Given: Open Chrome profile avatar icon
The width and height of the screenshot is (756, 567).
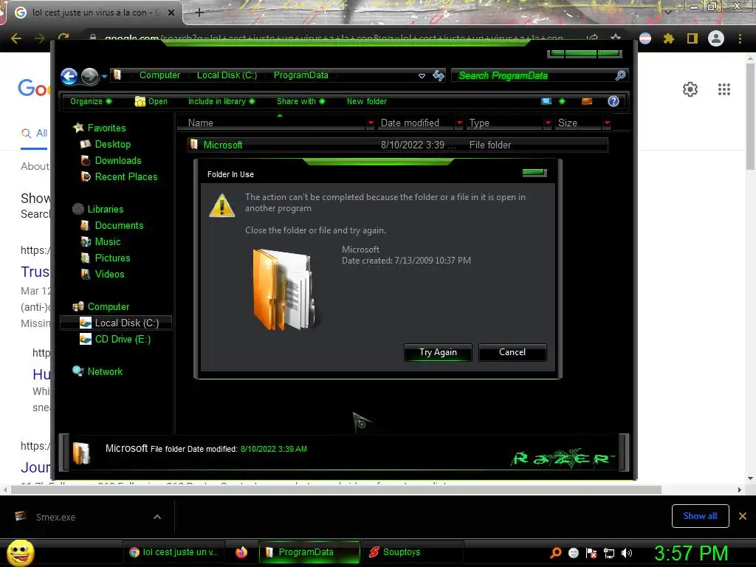Looking at the screenshot, I should point(716,38).
